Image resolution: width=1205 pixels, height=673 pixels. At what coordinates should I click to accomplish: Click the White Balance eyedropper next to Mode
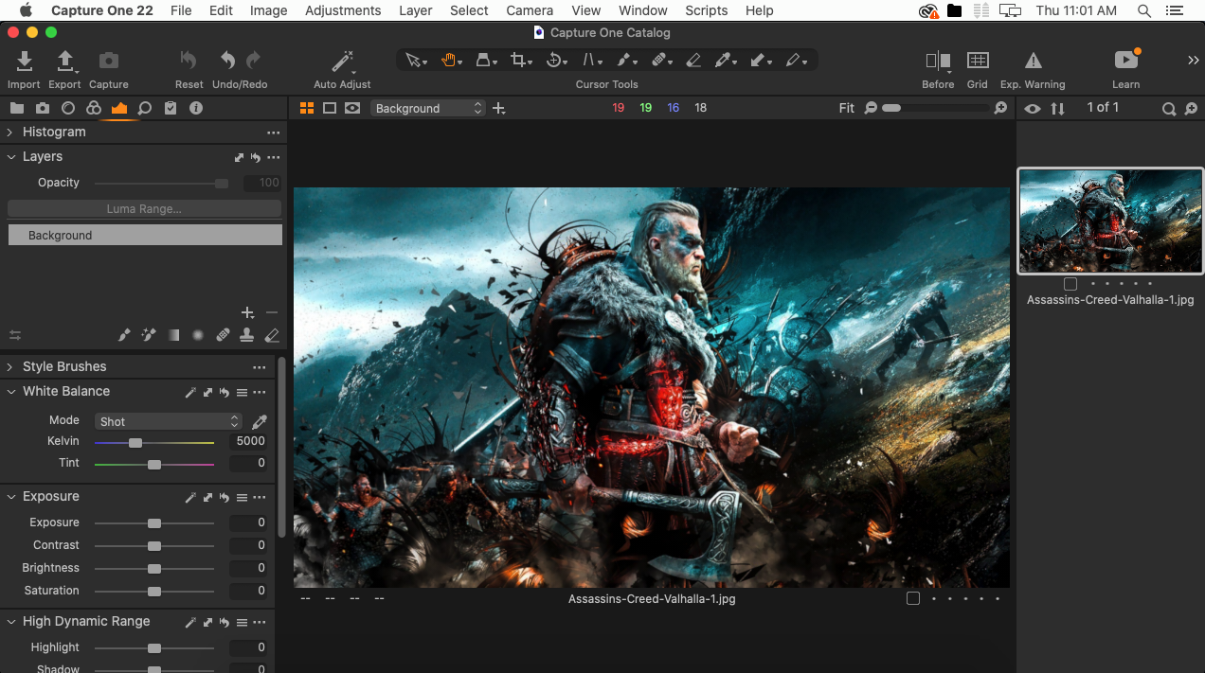tap(259, 421)
